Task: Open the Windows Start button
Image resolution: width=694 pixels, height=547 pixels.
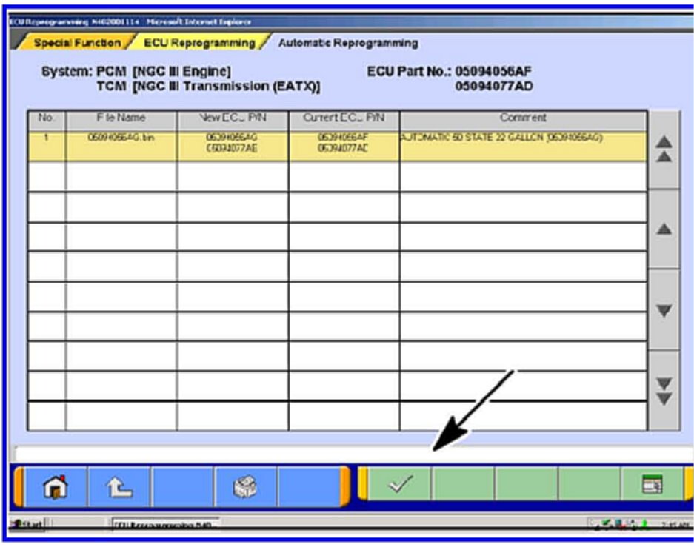Action: (28, 525)
